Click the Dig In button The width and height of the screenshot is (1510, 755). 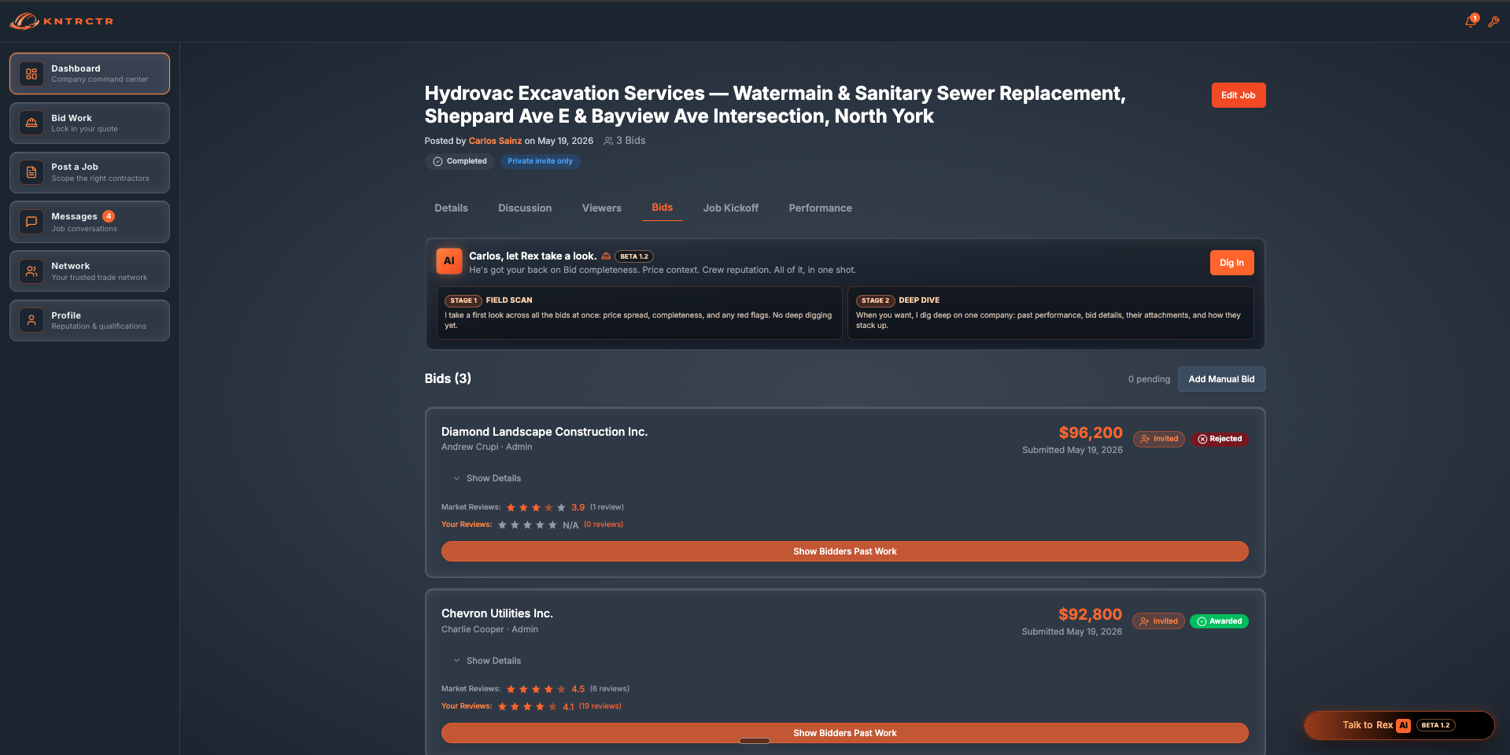coord(1231,263)
